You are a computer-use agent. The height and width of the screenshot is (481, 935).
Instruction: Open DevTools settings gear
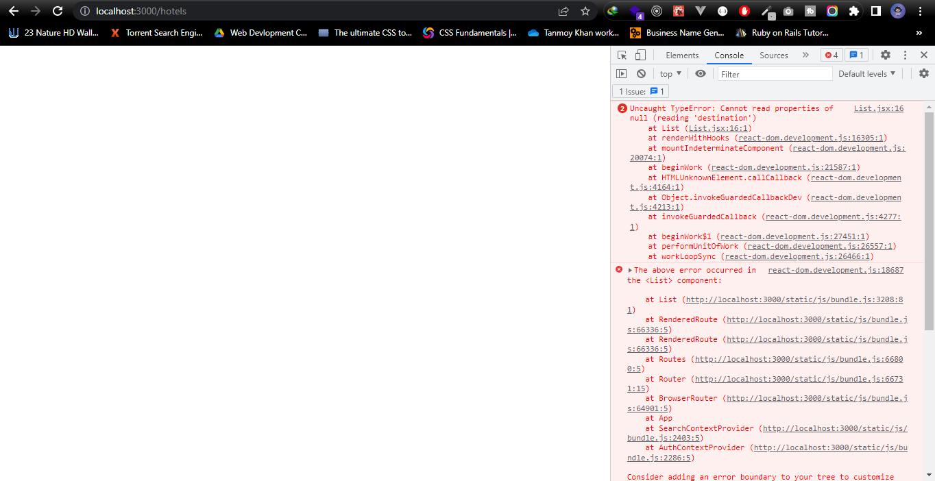886,56
